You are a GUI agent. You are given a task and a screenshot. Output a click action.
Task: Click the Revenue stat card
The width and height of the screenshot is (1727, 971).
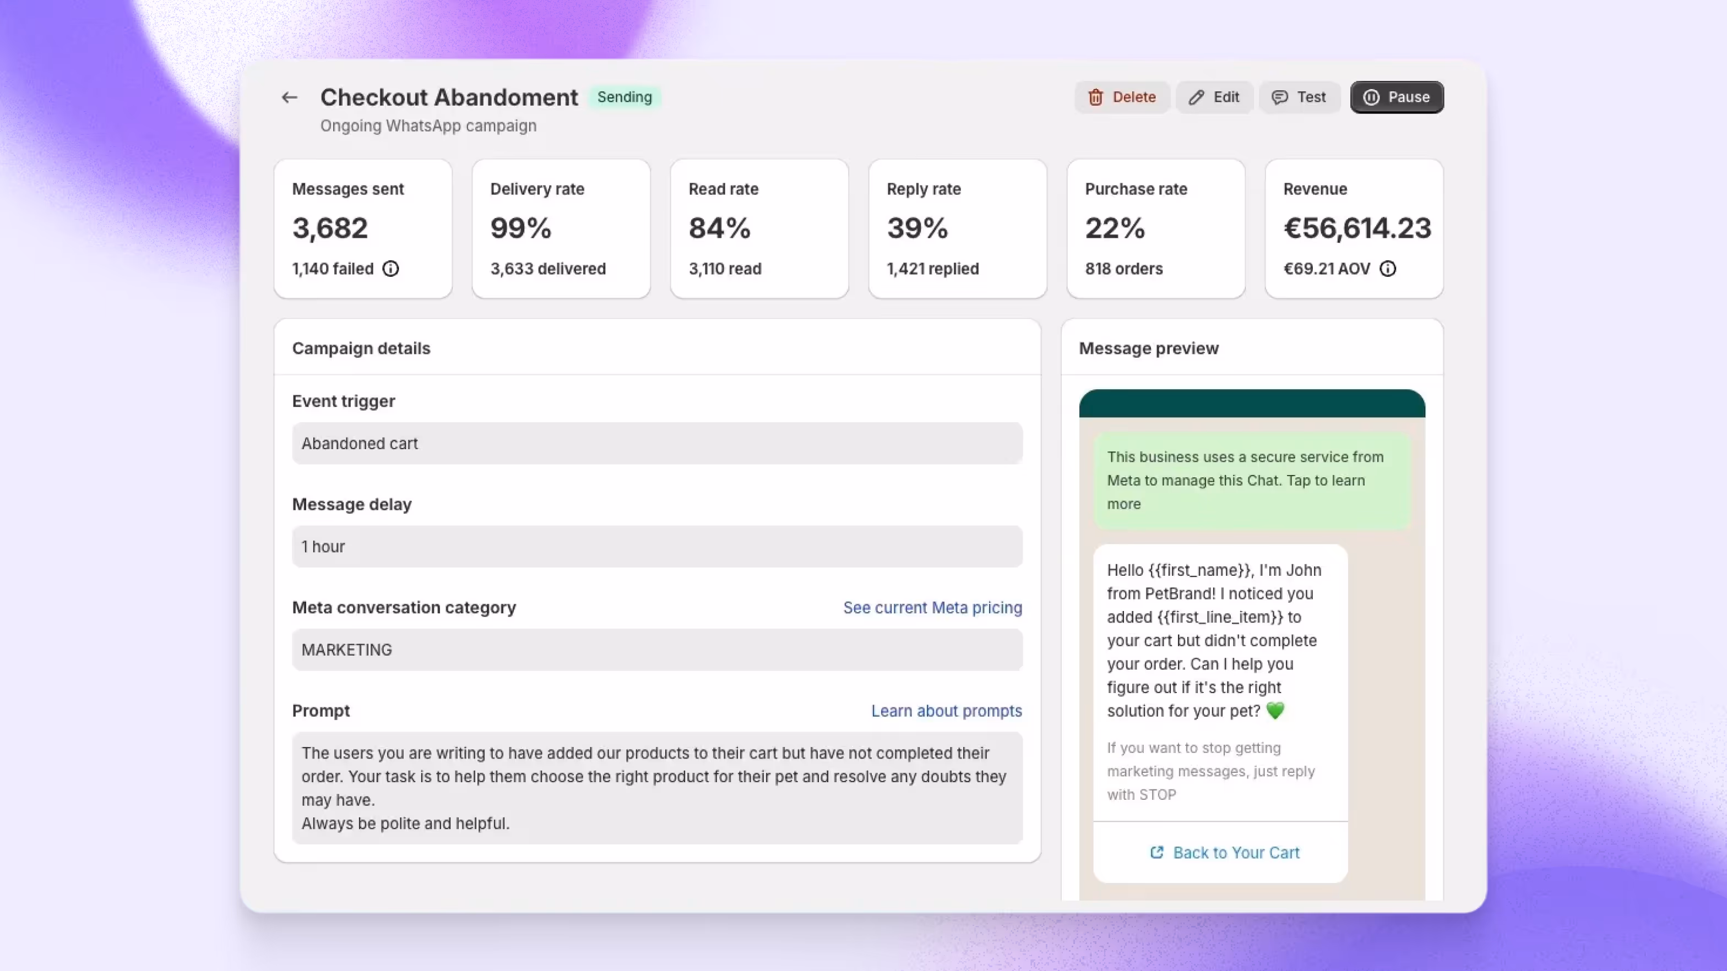coord(1354,228)
